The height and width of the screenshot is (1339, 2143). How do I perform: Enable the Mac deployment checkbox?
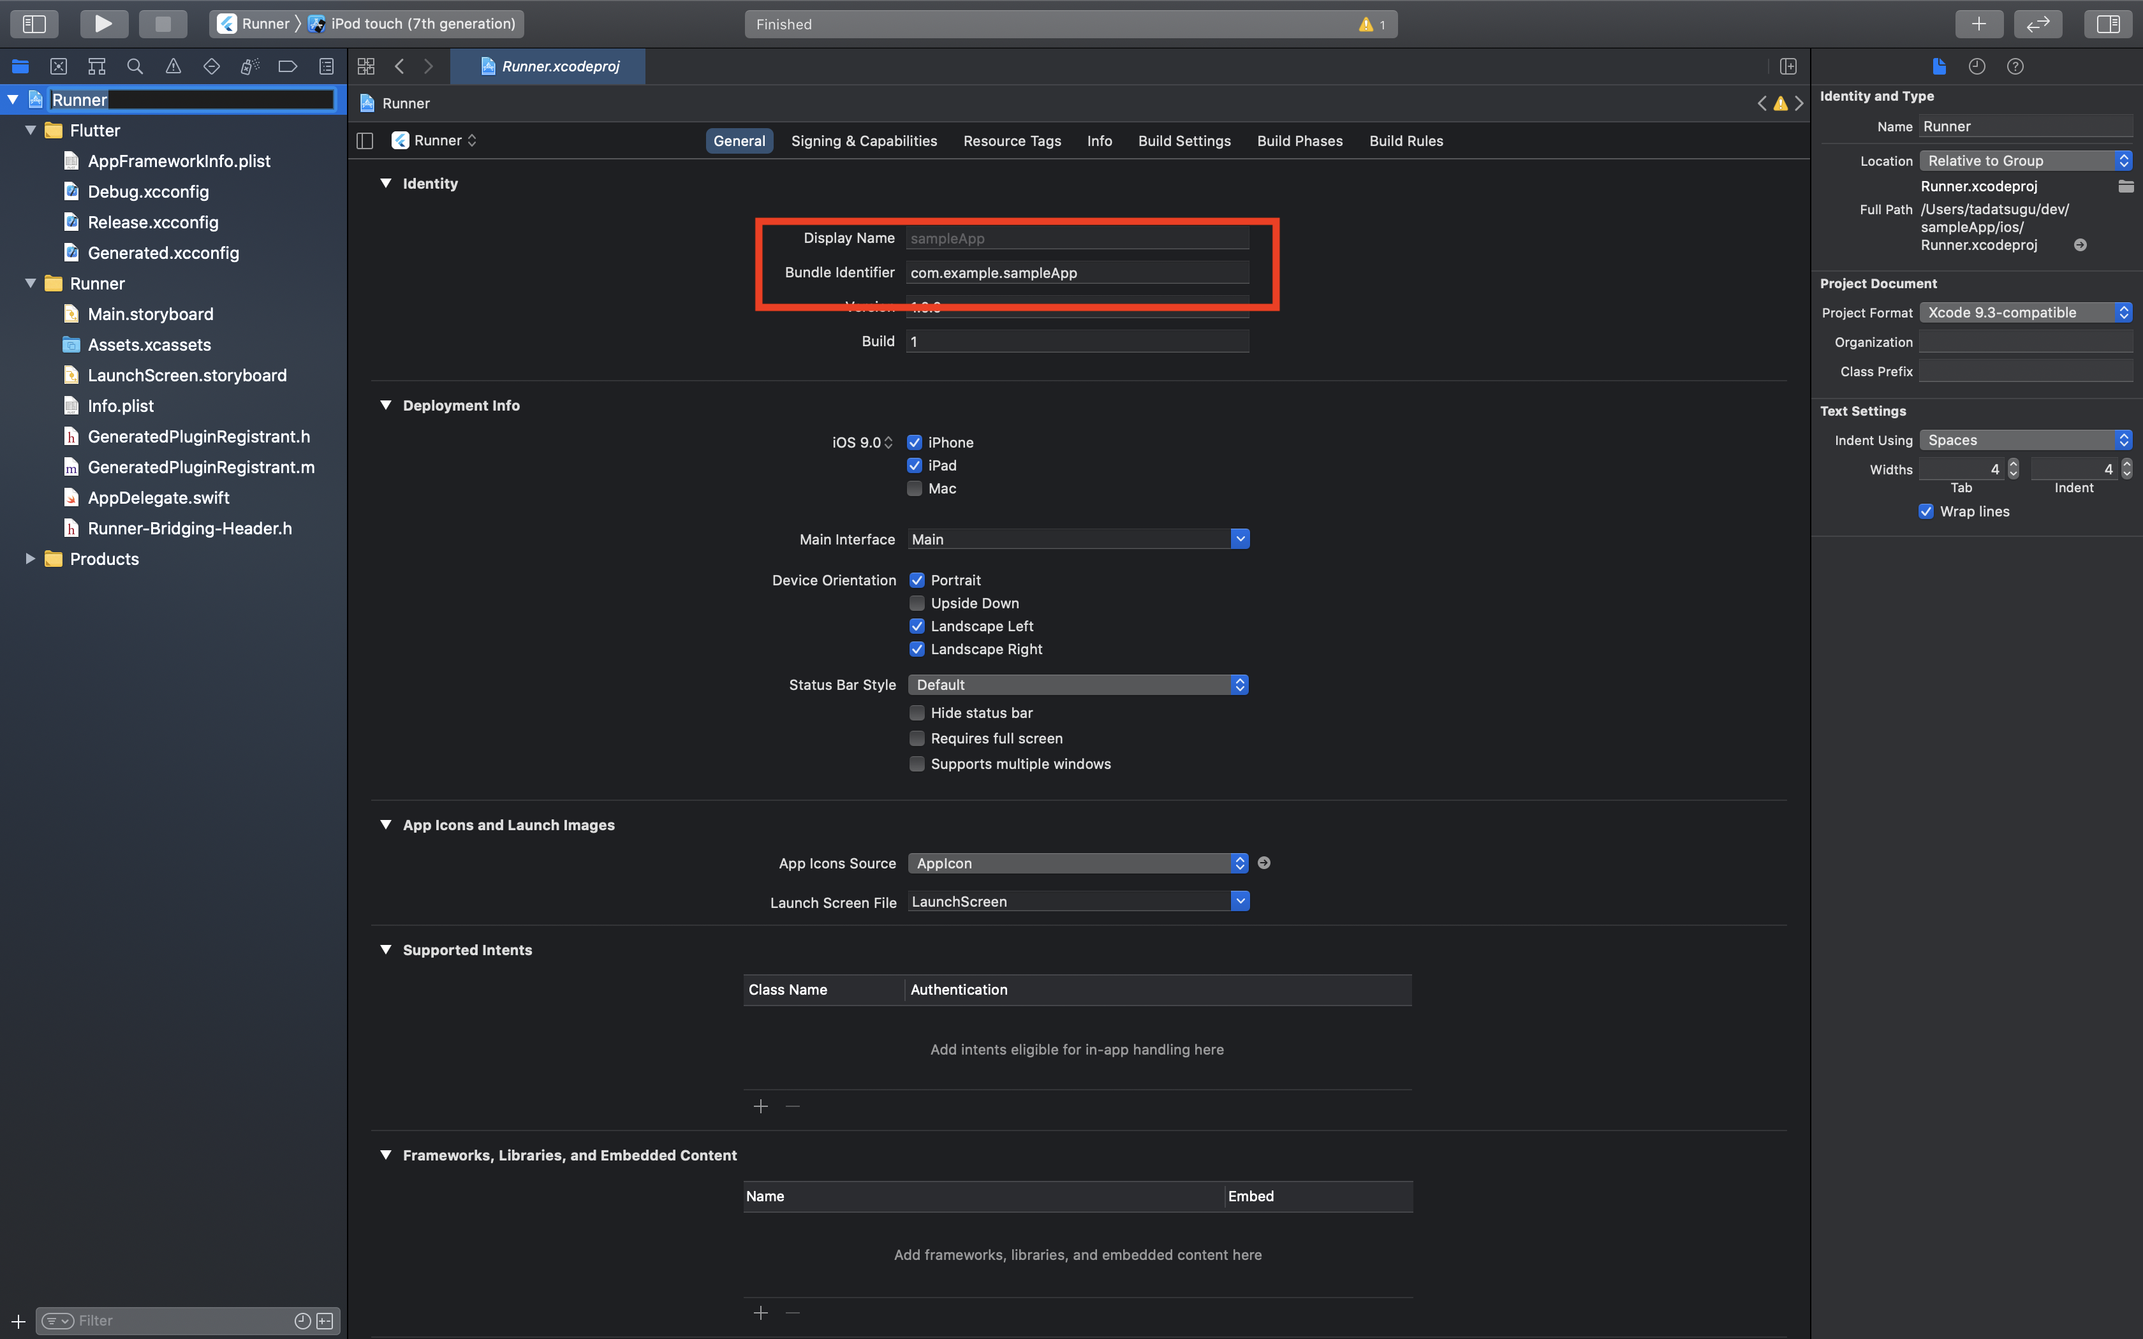[915, 489]
